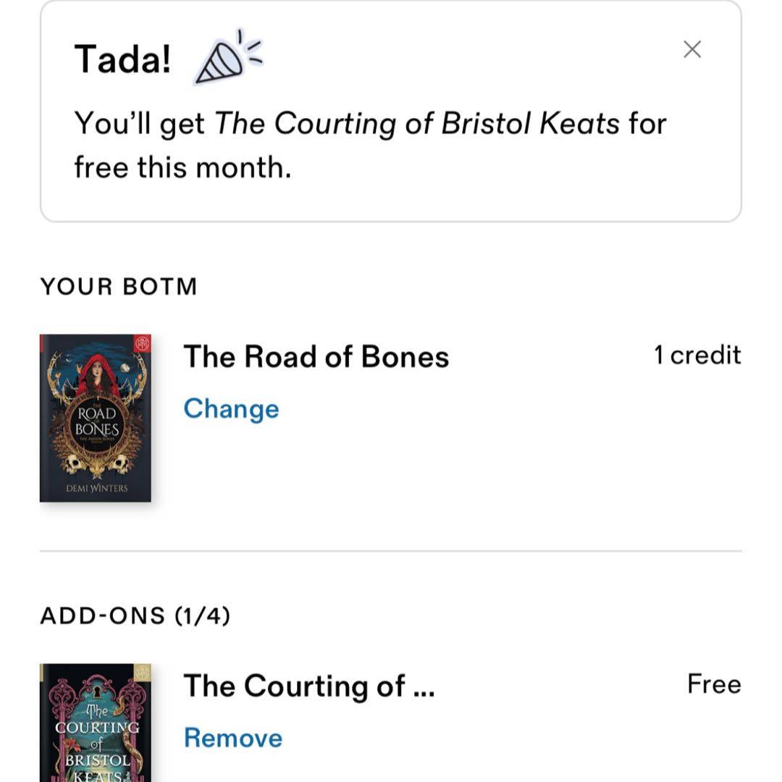Click the Demi Winters author name
The height and width of the screenshot is (782, 782).
point(96,488)
